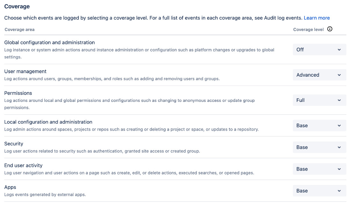Change the Permissions coverage level from Full
The image size is (351, 206).
(x=319, y=100)
